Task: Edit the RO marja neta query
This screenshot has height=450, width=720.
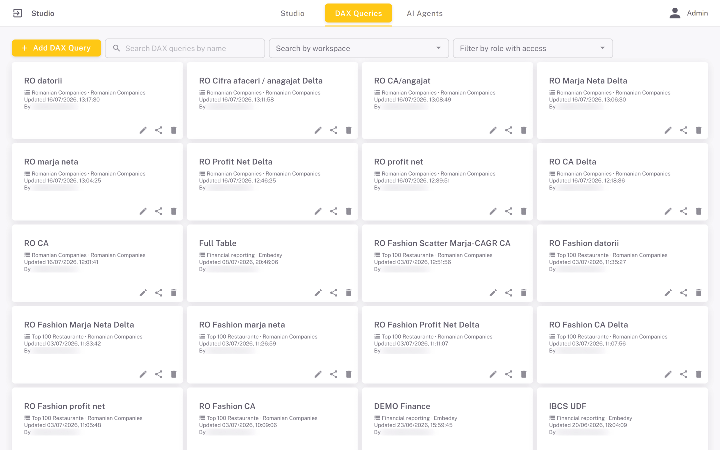Action: (x=143, y=211)
